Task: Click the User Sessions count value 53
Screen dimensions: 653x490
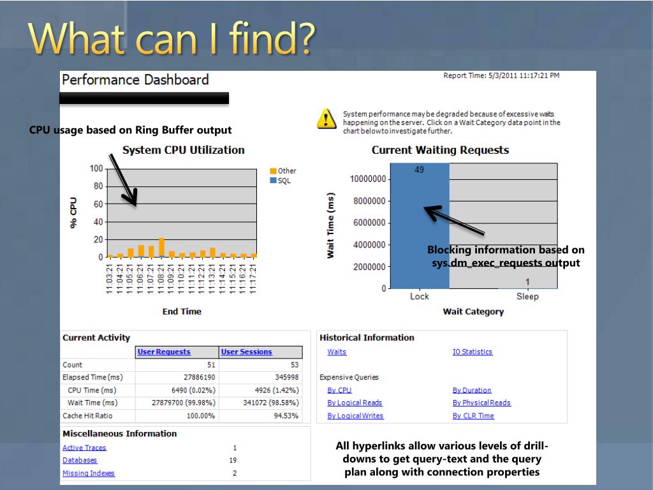Action: coord(295,364)
